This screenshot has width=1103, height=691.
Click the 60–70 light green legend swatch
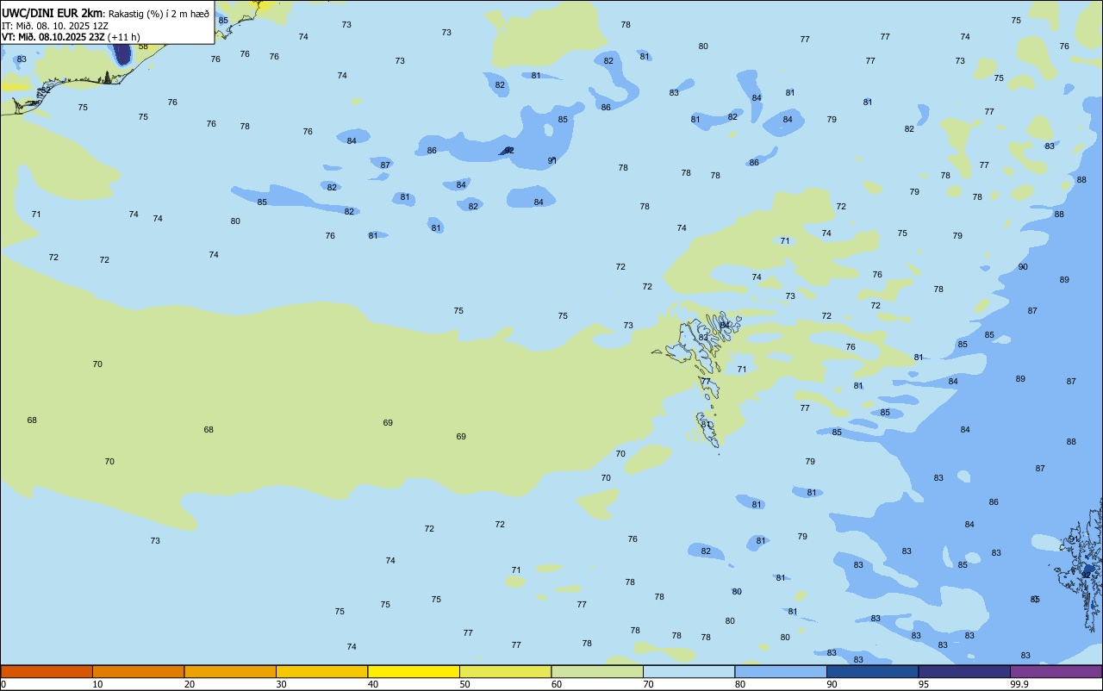597,671
